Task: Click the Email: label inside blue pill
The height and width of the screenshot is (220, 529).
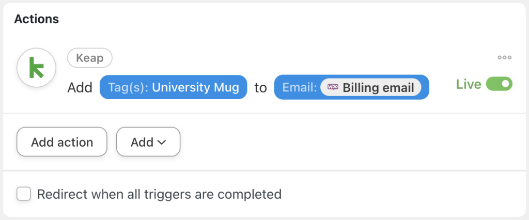Action: click(x=300, y=87)
